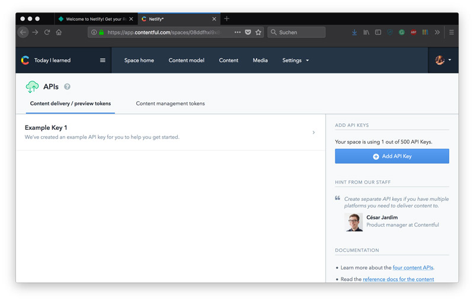Open the Firefox hamburger menu
Viewport: 474px width, 301px height.
coord(451,33)
